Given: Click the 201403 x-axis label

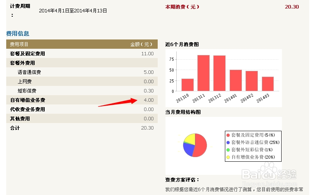Looking at the screenshot, I should pyautogui.click(x=263, y=98).
